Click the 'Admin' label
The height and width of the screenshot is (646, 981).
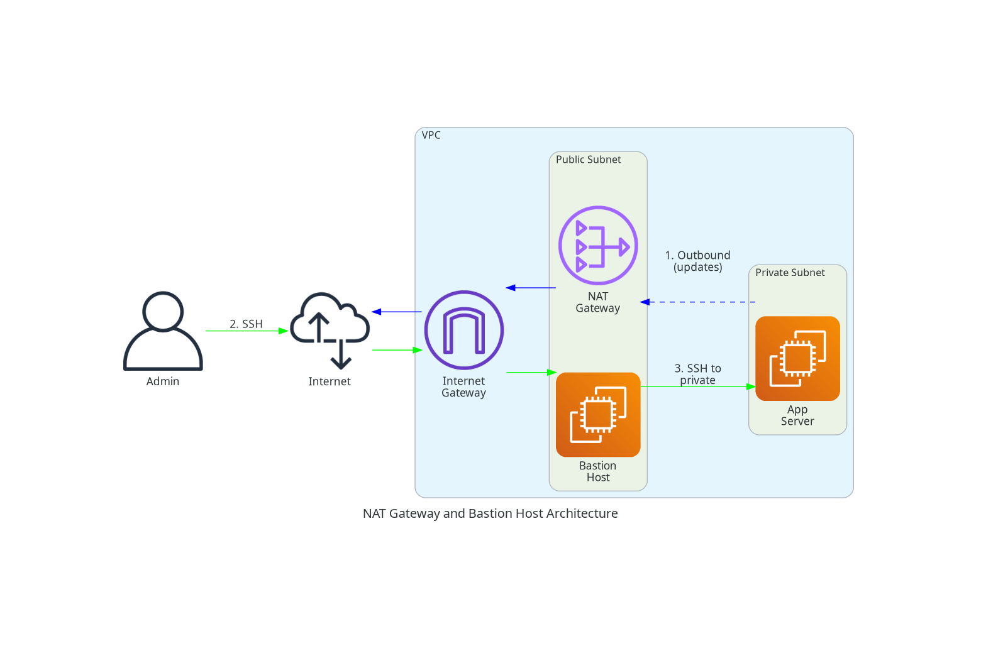pyautogui.click(x=163, y=381)
